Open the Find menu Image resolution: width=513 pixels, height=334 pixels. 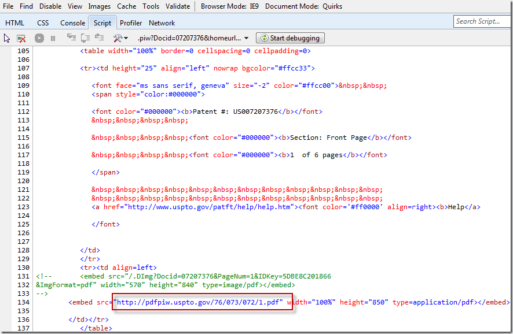(26, 6)
